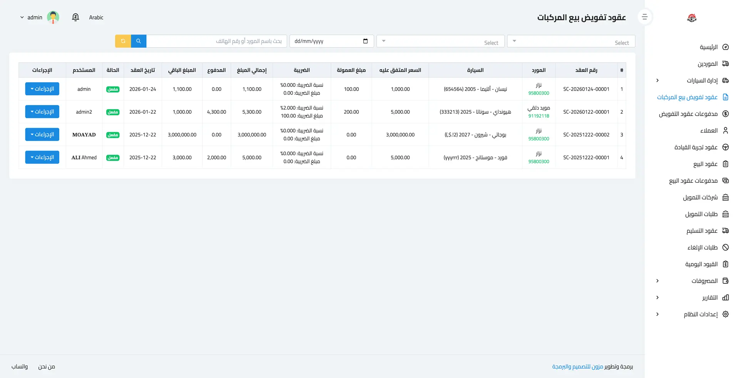Click supplier phone number 91192118
Screen dimensions: 739x378
pos(538,116)
